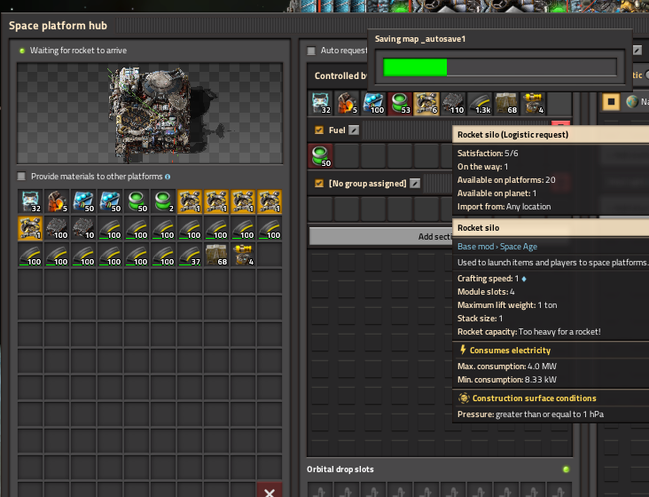Screen dimensions: 649x497
Task: Click the blue item summary slot showing 100
Action: (x=373, y=104)
